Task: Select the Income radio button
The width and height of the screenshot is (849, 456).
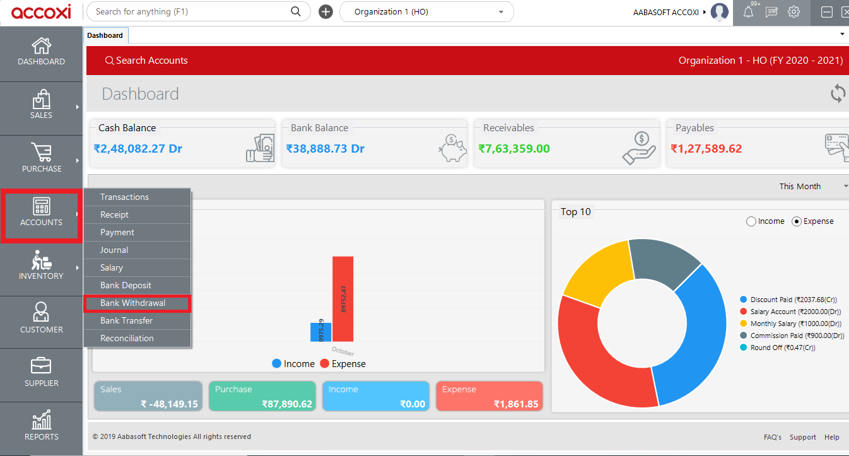Action: 751,221
